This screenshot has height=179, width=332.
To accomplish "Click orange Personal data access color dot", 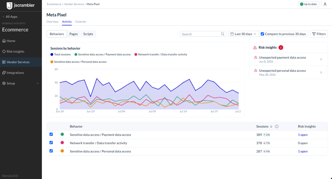I will pyautogui.click(x=62, y=151).
